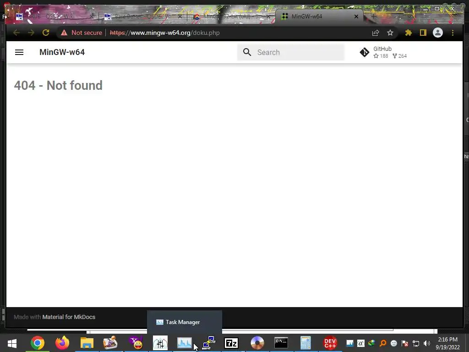The image size is (469, 352).
Task: Open Task Manager taskbar icon
Action: 184,343
